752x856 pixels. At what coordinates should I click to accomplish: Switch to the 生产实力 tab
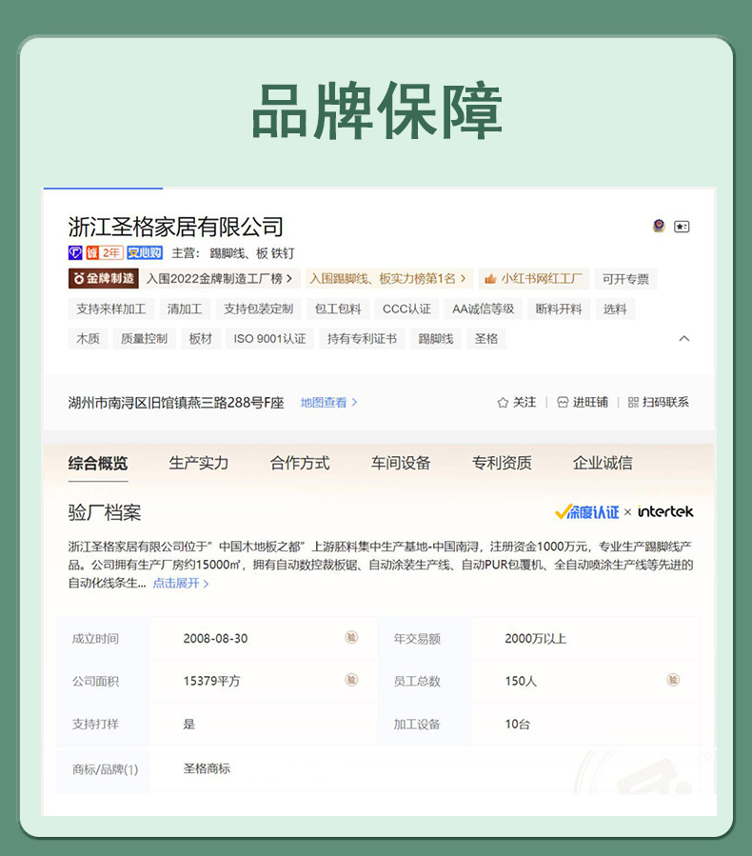199,463
